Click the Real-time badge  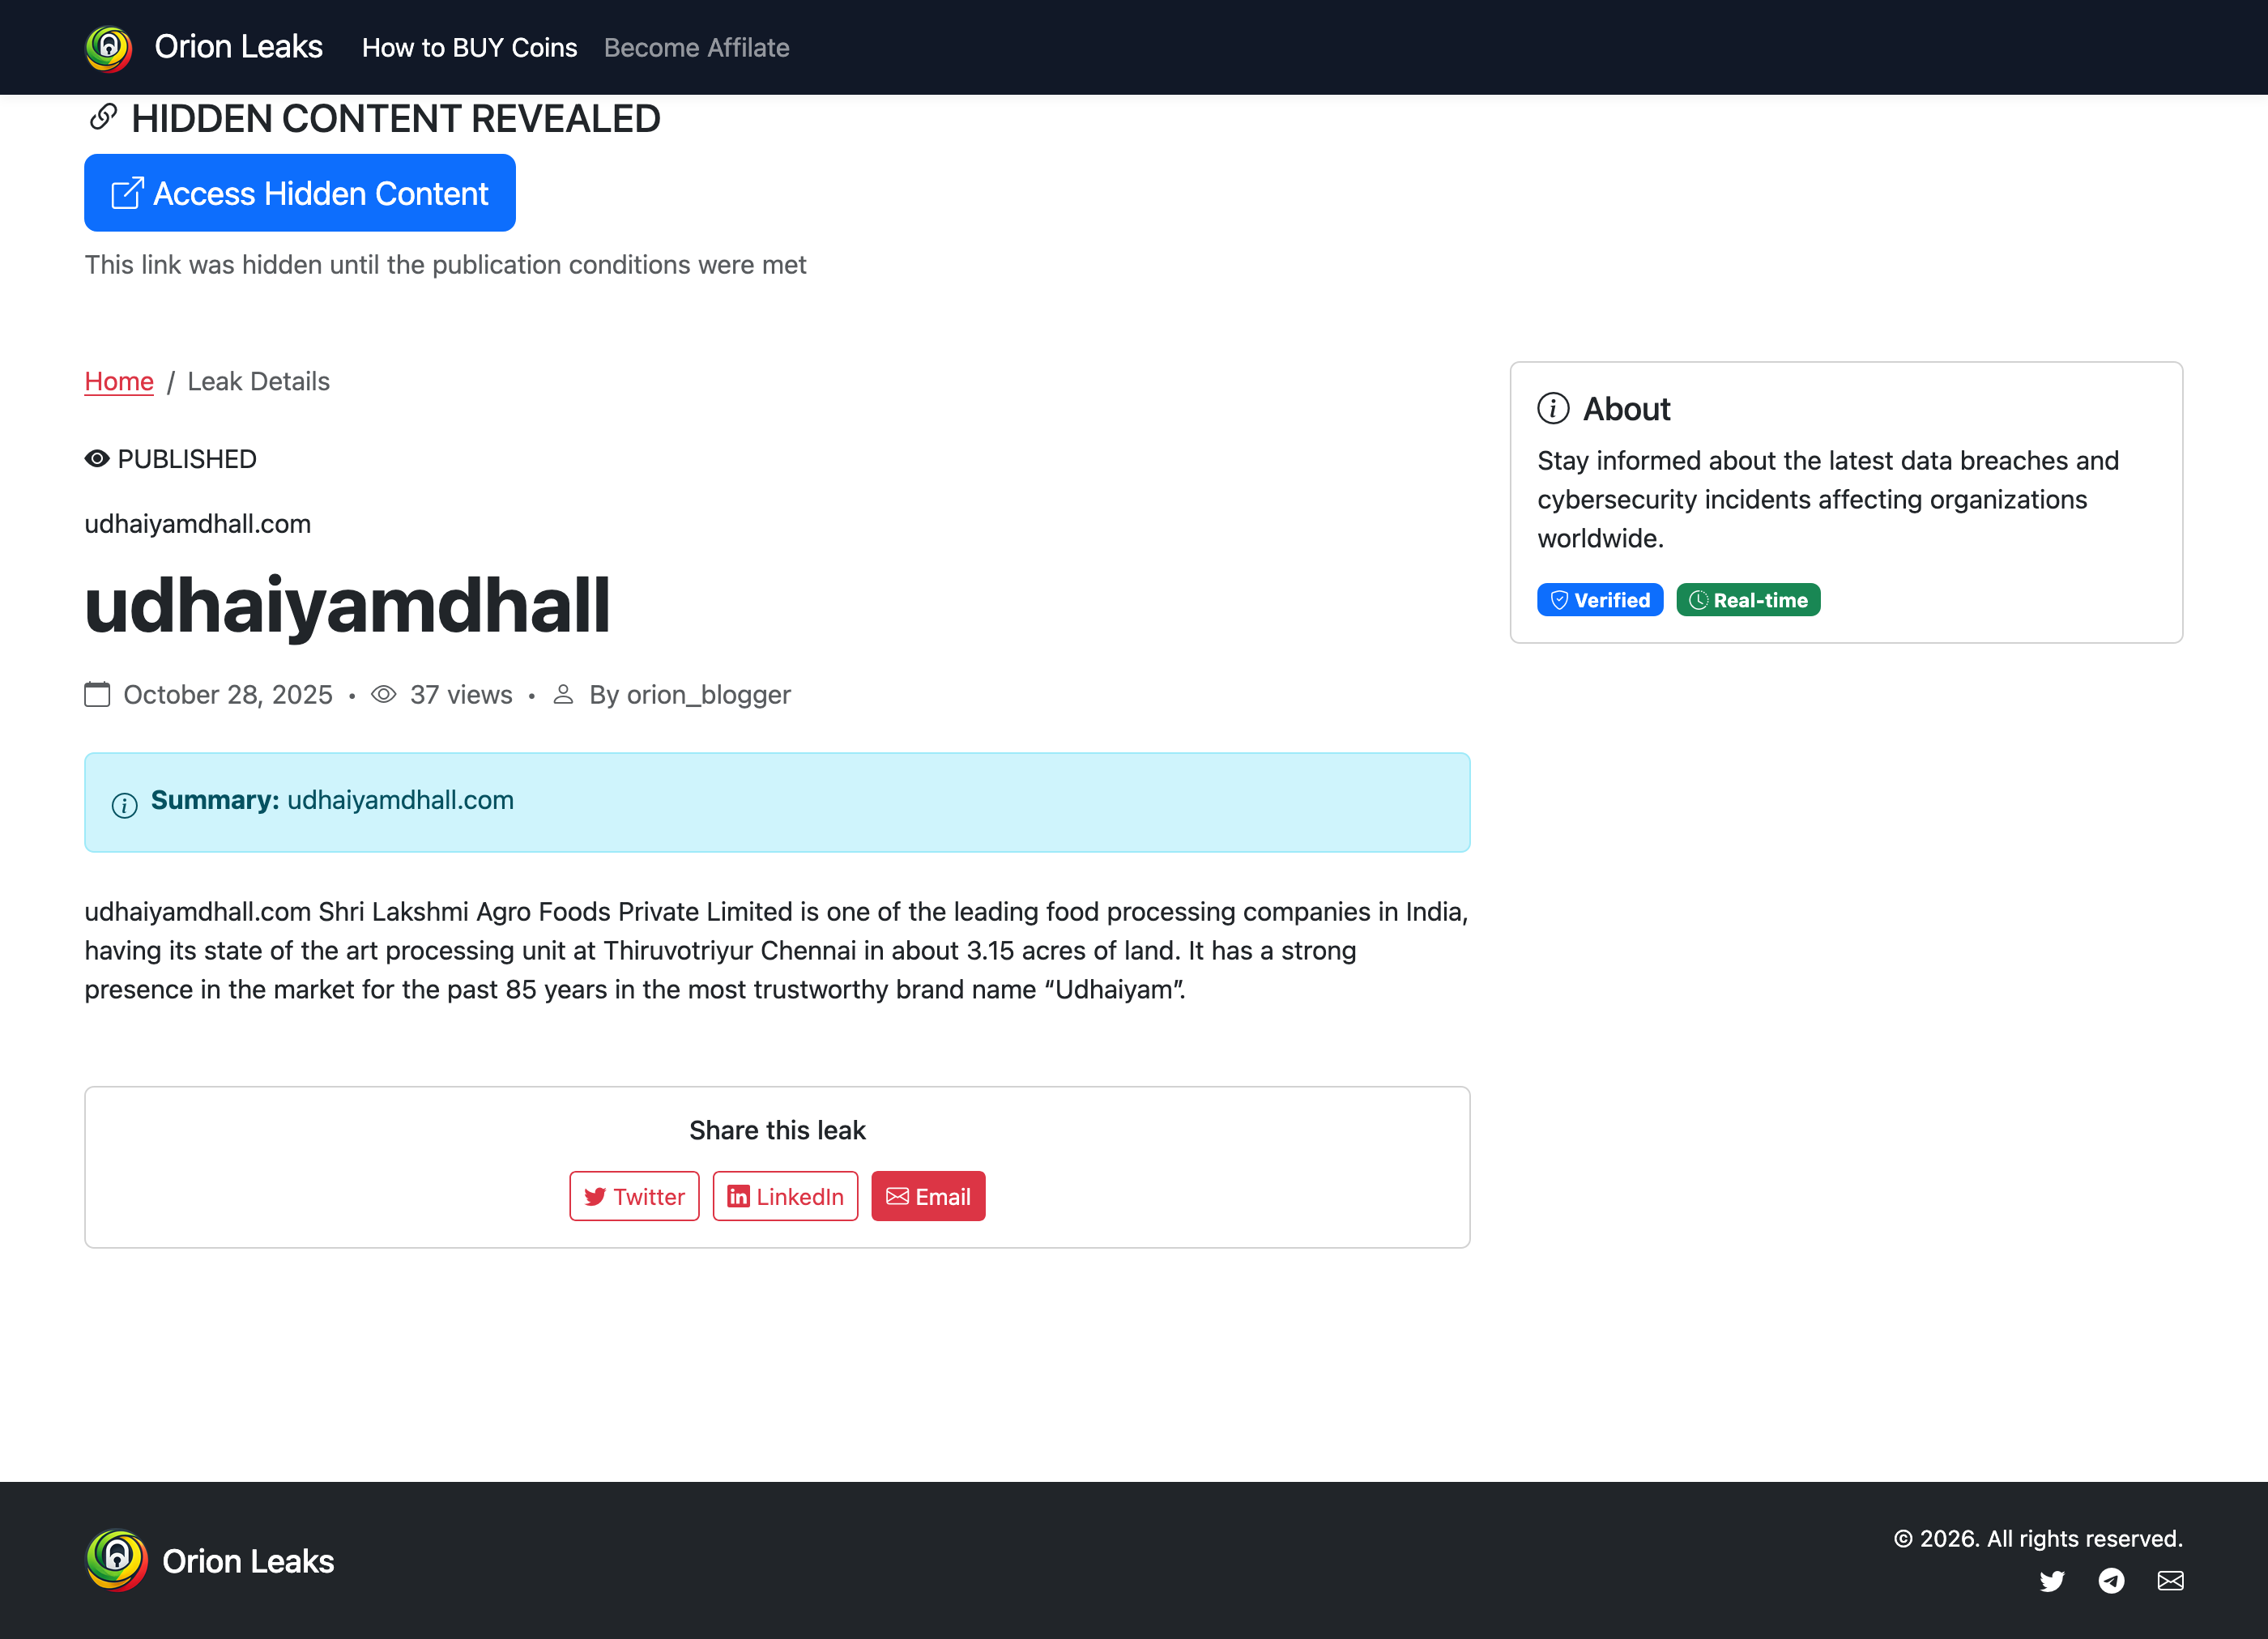pos(1748,600)
